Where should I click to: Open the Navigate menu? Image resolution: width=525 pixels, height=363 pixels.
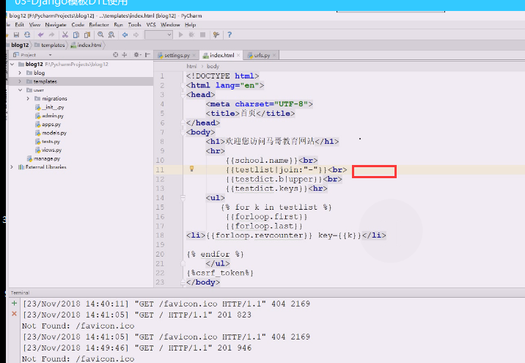pyautogui.click(x=56, y=25)
